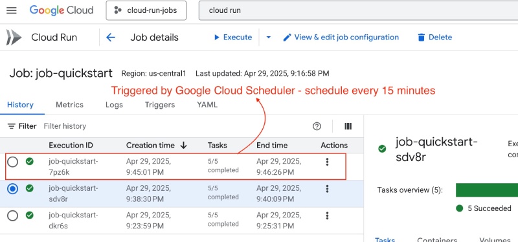Click the Delete job button
The image size is (518, 242).
(434, 38)
